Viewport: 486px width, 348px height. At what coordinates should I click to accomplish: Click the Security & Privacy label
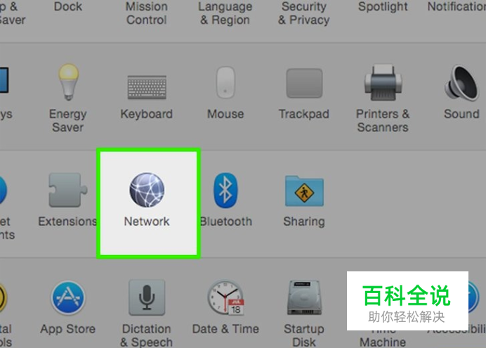pyautogui.click(x=303, y=13)
